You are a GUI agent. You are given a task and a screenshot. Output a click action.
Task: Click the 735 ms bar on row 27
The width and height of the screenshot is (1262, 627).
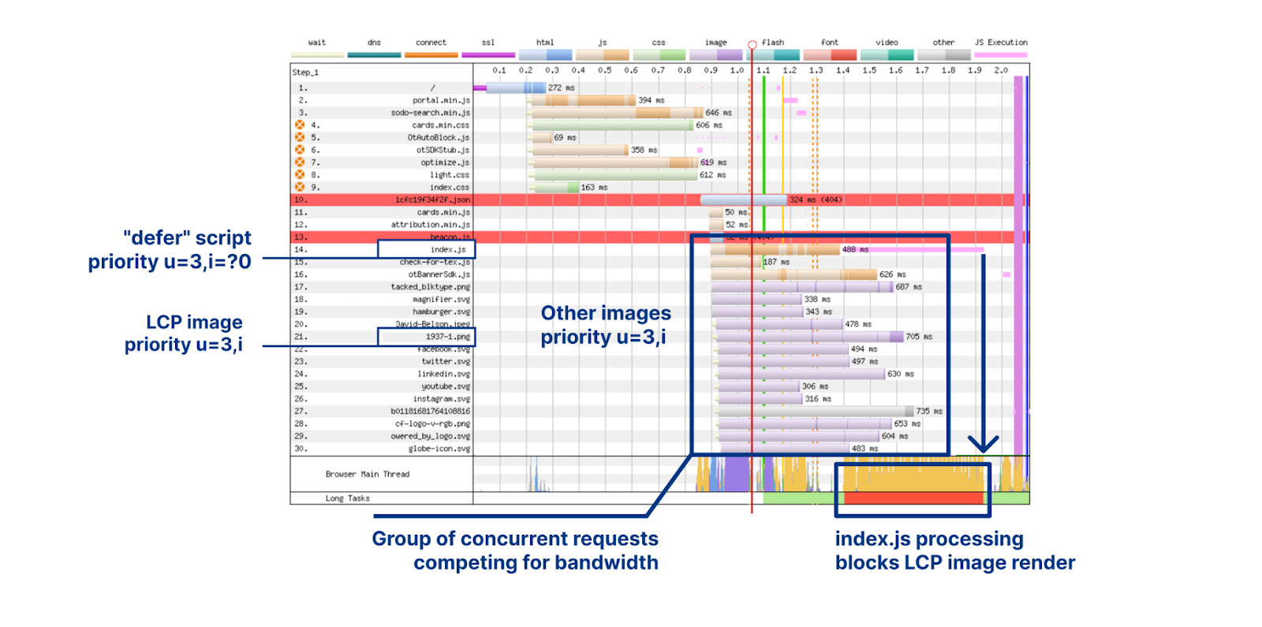[x=814, y=412]
